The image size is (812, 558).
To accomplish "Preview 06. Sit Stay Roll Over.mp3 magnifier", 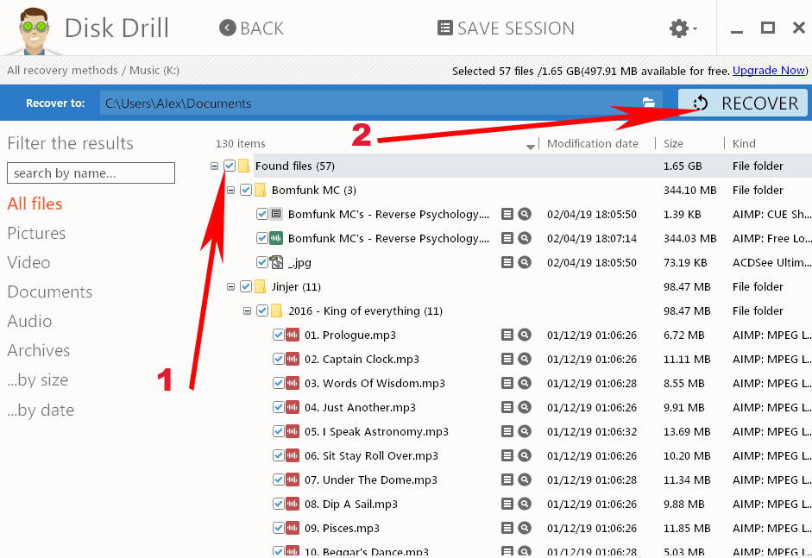I will pos(525,455).
